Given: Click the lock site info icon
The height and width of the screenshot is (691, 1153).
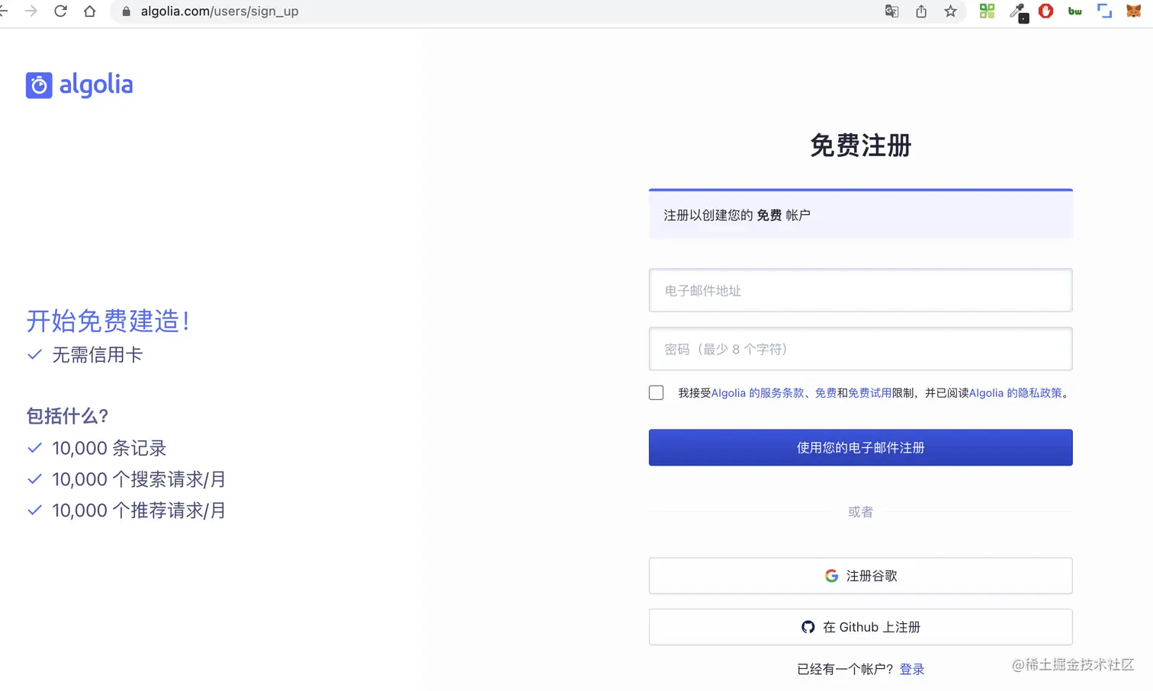Looking at the screenshot, I should coord(127,11).
